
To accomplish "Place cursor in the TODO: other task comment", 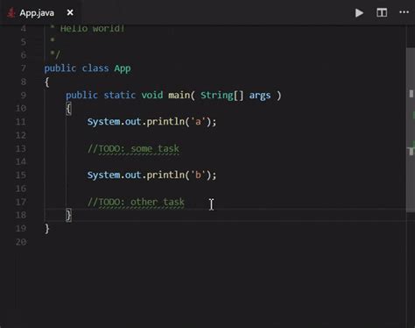I will 136,202.
